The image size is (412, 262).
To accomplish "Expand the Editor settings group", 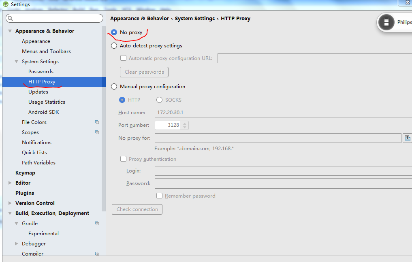I will pyautogui.click(x=10, y=183).
